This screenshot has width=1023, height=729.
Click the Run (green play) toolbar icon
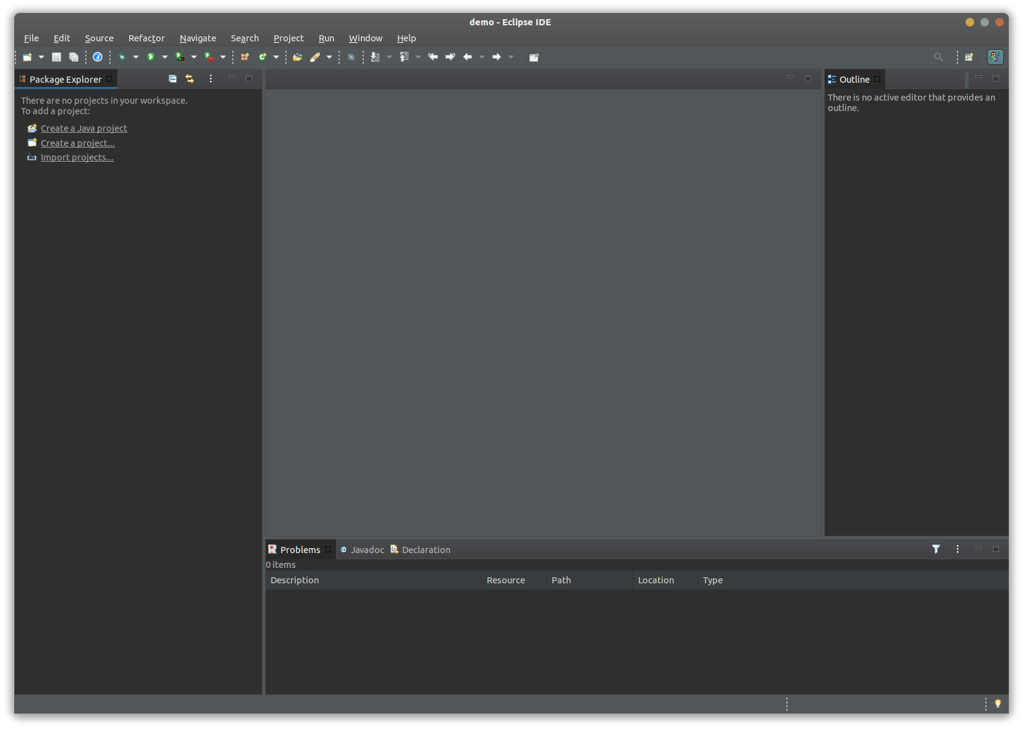[151, 57]
